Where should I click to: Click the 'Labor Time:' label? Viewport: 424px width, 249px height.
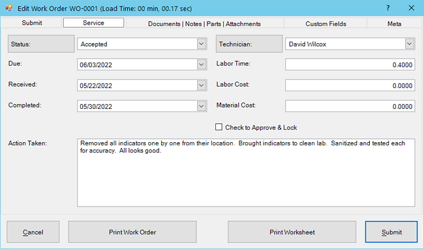click(x=234, y=64)
